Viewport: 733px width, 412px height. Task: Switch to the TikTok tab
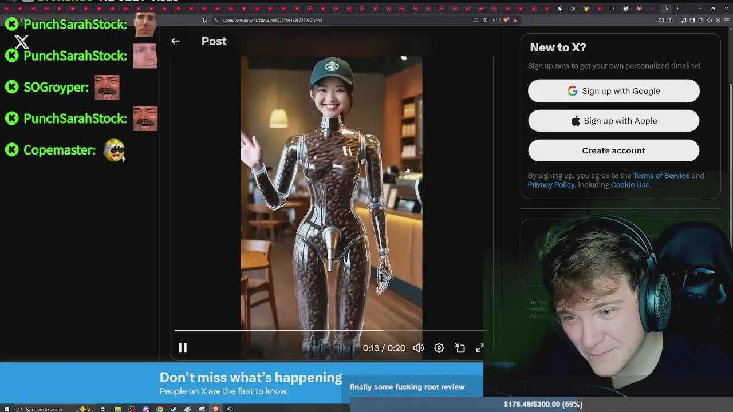(x=612, y=9)
